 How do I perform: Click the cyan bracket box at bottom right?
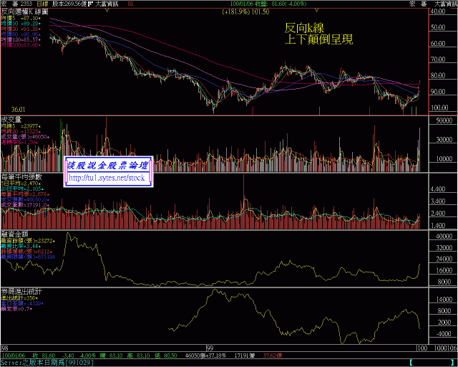click(x=432, y=362)
